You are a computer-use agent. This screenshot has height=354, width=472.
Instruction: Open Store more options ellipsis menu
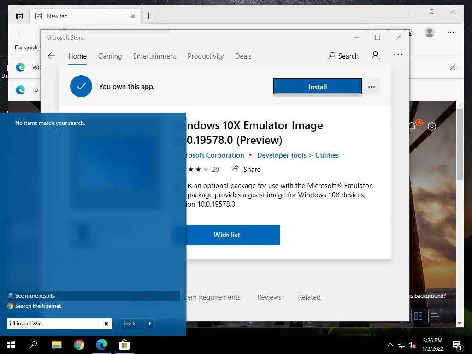pos(398,54)
